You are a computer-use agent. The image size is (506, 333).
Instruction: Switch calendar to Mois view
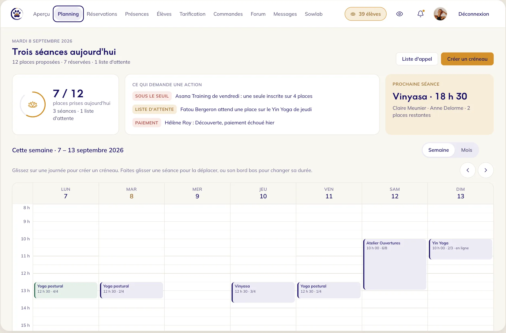tap(467, 150)
